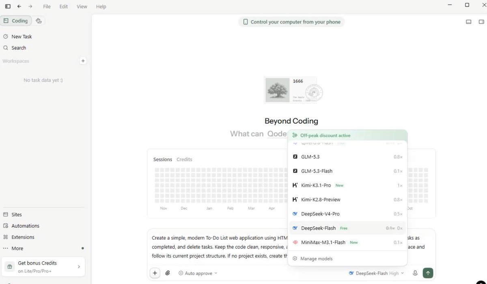Click Control your computer from your phone

coord(291,22)
